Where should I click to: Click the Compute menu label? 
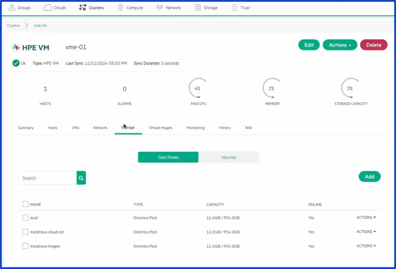pyautogui.click(x=135, y=8)
